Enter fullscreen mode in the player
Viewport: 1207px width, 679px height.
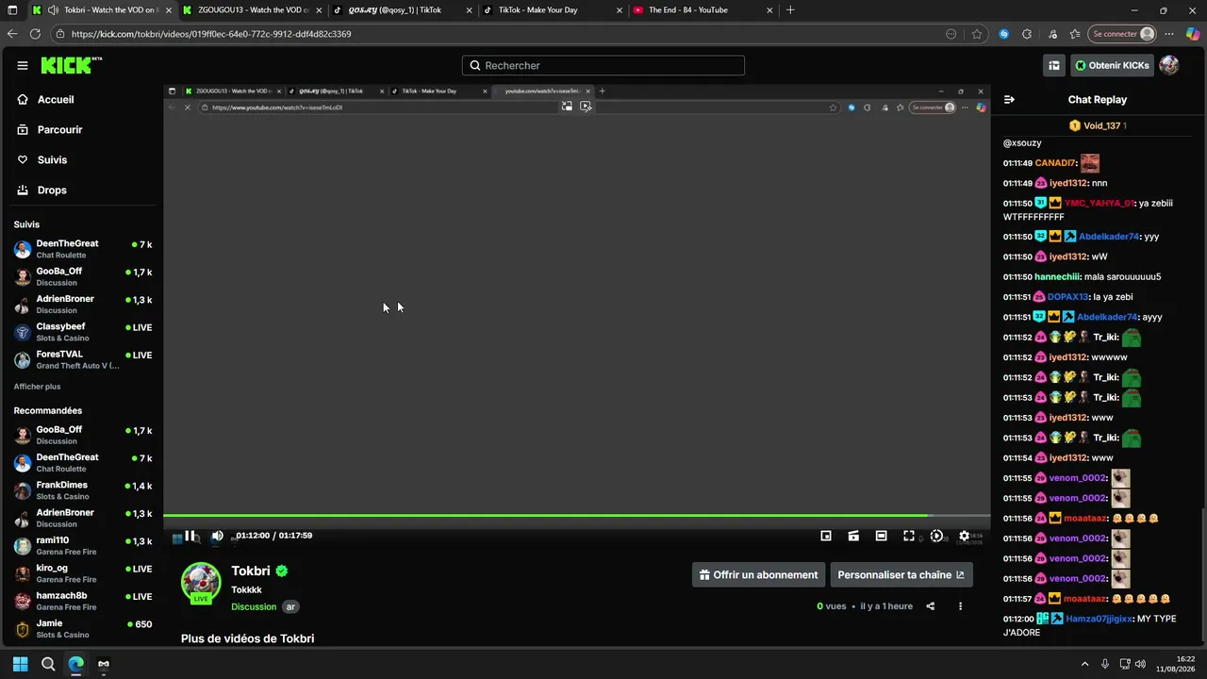[x=909, y=536]
